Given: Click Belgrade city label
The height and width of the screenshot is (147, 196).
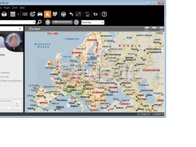Looking at the screenshot, I should point(85,97).
